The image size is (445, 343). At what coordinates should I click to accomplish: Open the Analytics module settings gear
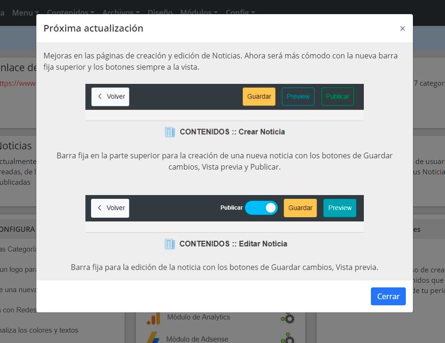pos(287,318)
